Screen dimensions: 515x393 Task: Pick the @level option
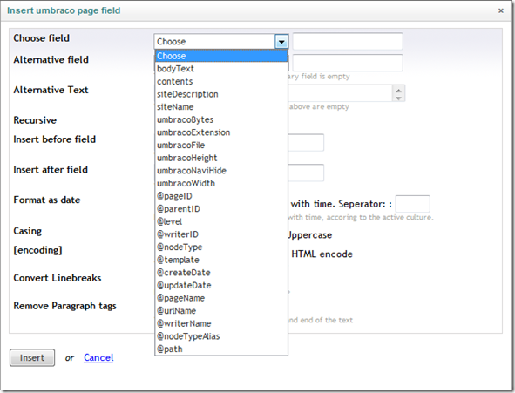pyautogui.click(x=221, y=221)
